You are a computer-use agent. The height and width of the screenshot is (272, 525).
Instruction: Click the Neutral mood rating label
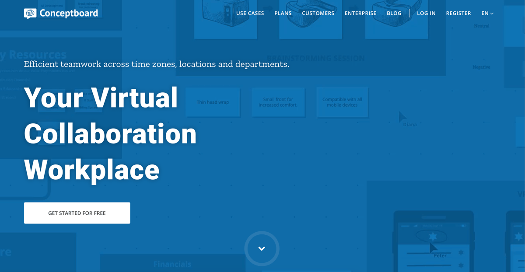click(x=481, y=25)
